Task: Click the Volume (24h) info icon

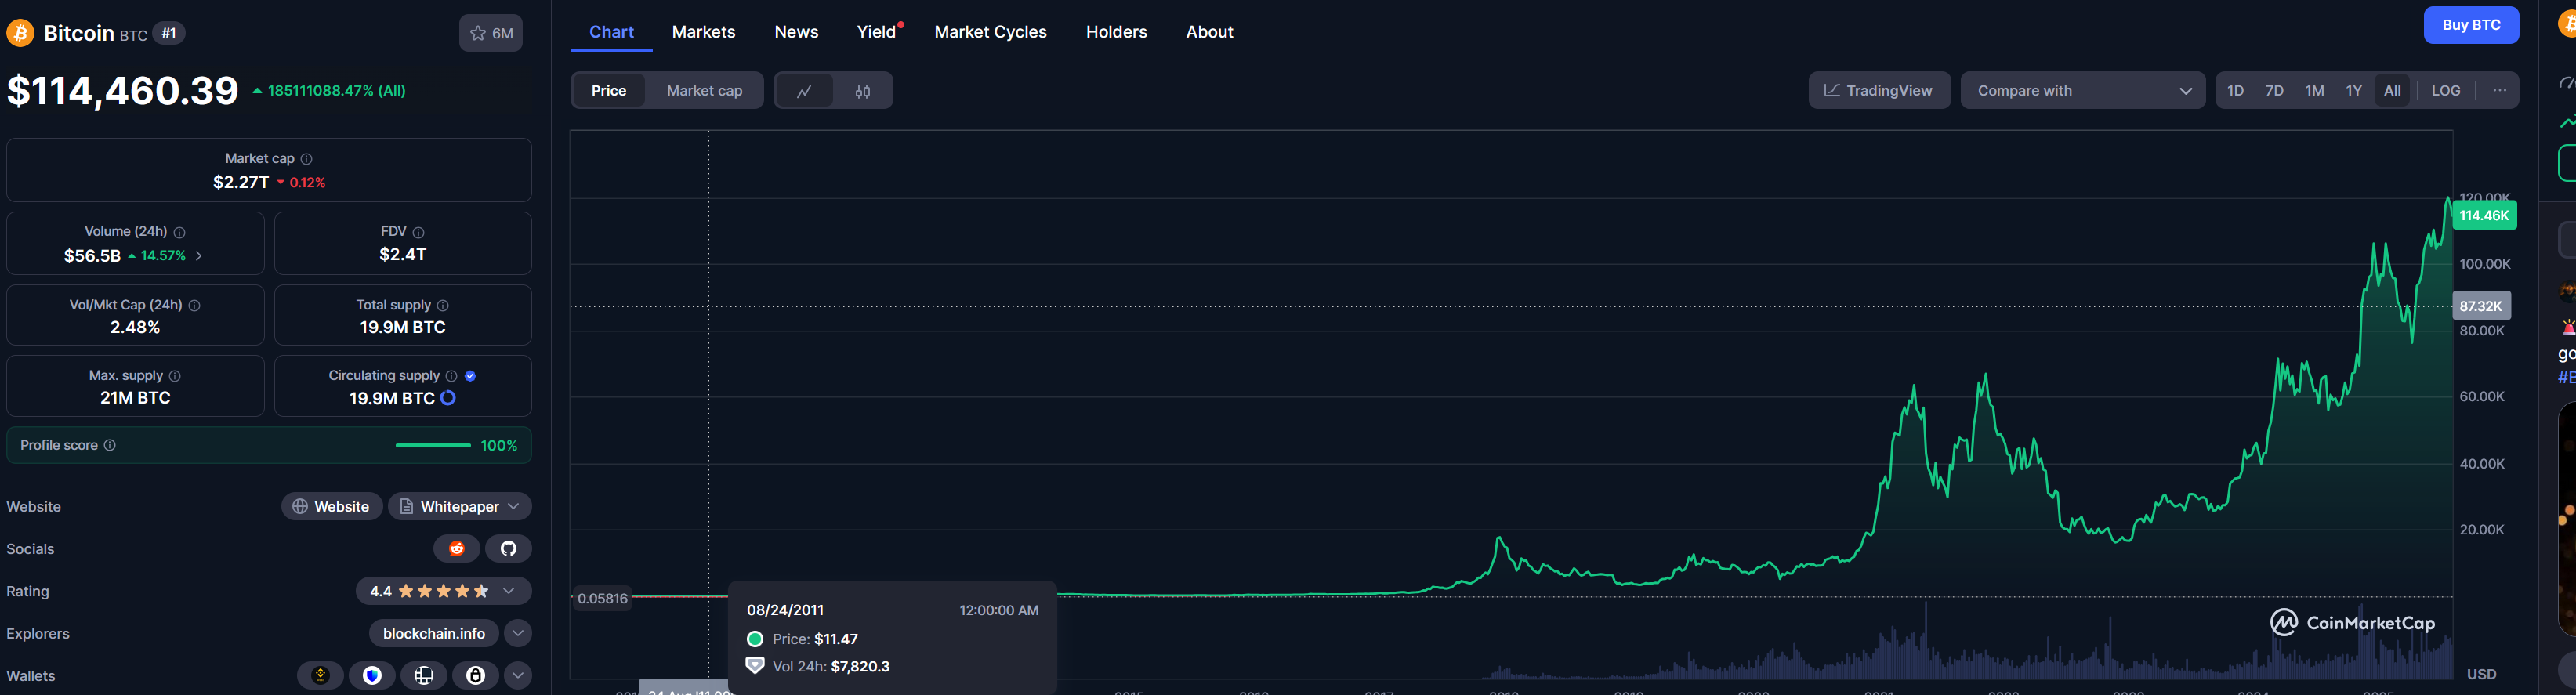Action: (180, 232)
